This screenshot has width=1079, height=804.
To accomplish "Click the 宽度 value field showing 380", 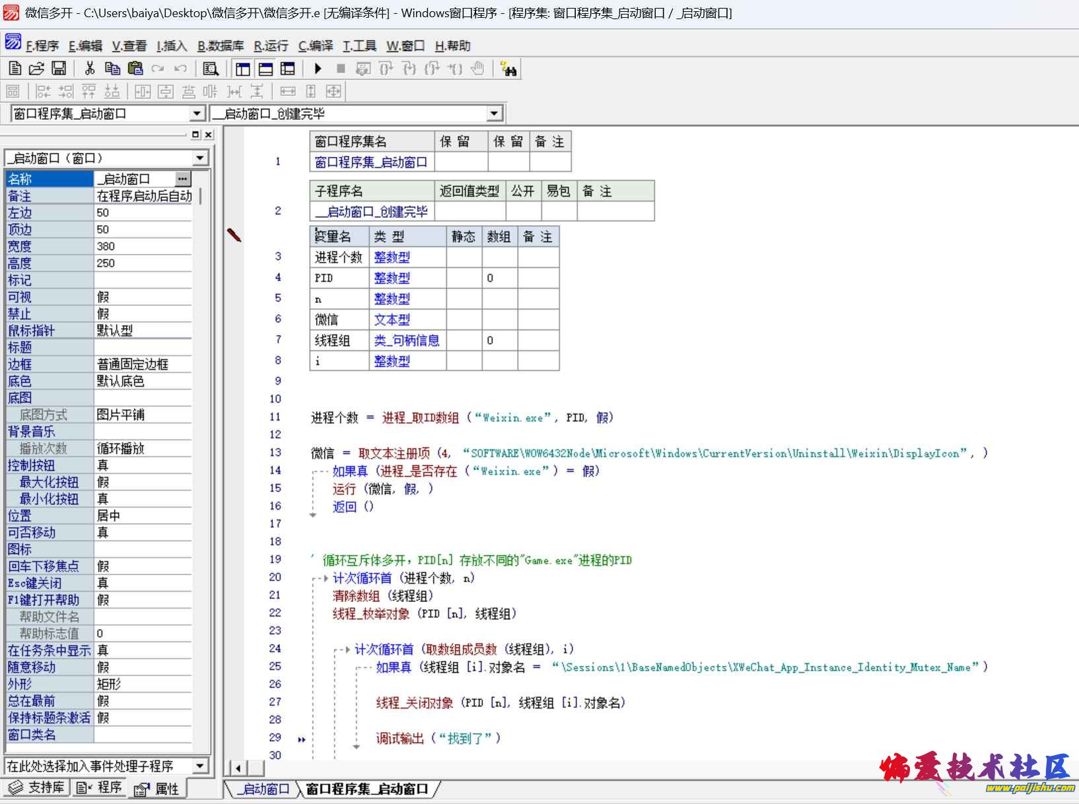I will coord(143,246).
